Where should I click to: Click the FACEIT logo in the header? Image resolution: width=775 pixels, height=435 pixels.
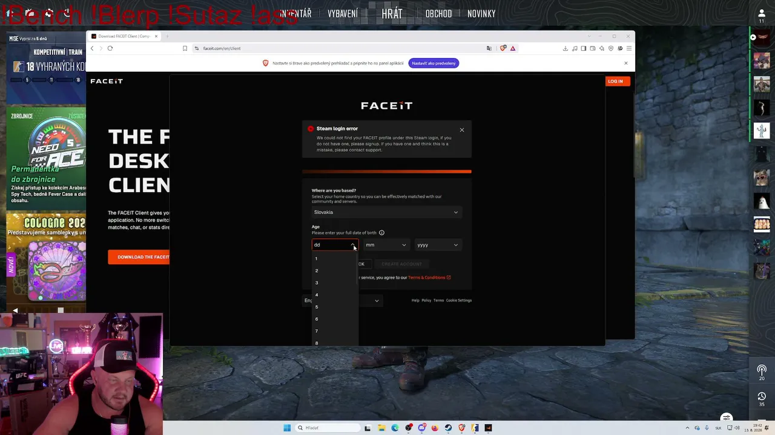107,81
